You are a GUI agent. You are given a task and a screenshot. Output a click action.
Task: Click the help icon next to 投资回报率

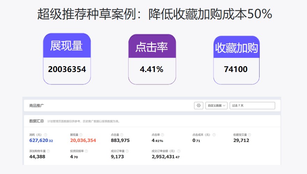pos(86,151)
